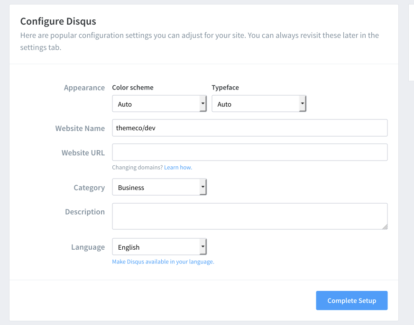The width and height of the screenshot is (414, 325).
Task: Focus the Website URL field
Action: (250, 152)
